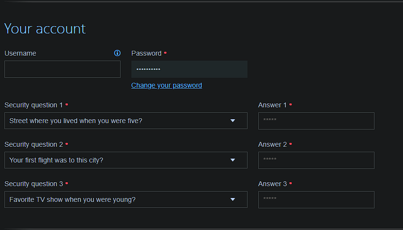Click the 'Answer 2' field label

[x=272, y=144]
